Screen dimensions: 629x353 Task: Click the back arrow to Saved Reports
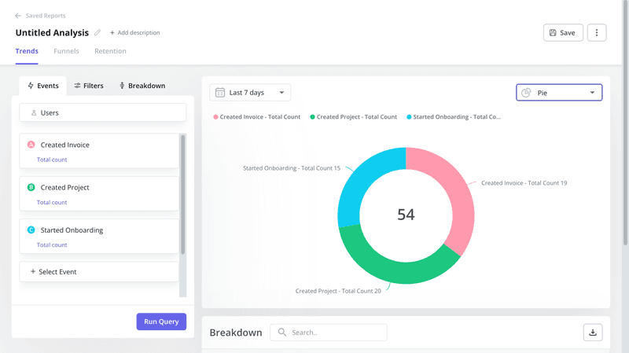pyautogui.click(x=18, y=16)
